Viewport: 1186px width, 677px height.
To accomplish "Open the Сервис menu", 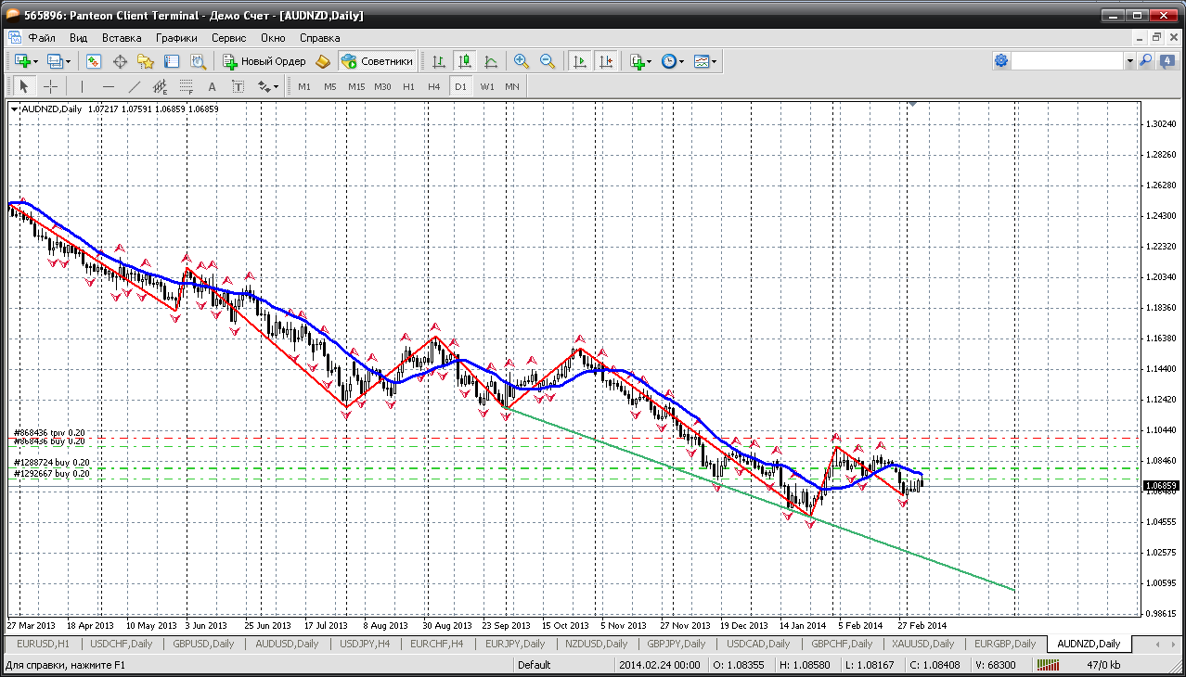I will pos(228,38).
